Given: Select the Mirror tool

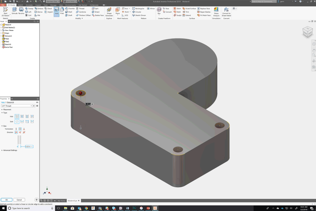Looking at the screenshot, I should [151, 8].
